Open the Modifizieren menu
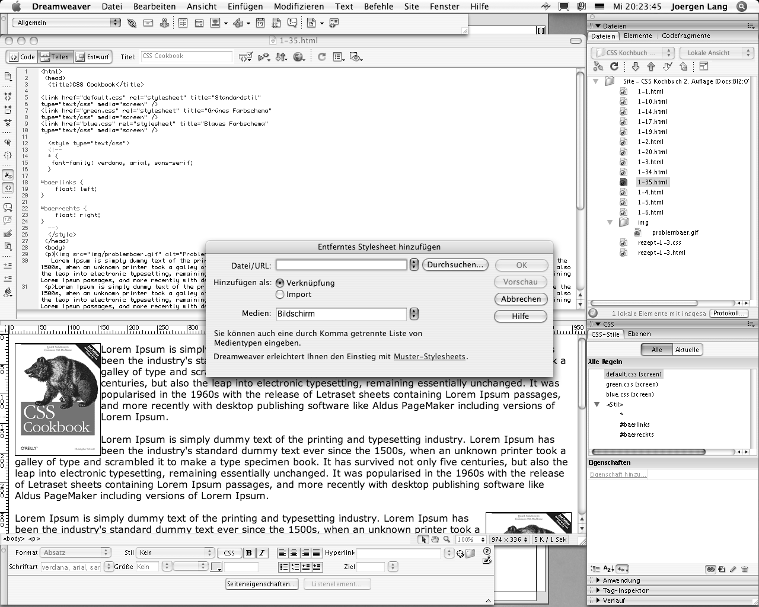The height and width of the screenshot is (607, 759). pos(299,7)
